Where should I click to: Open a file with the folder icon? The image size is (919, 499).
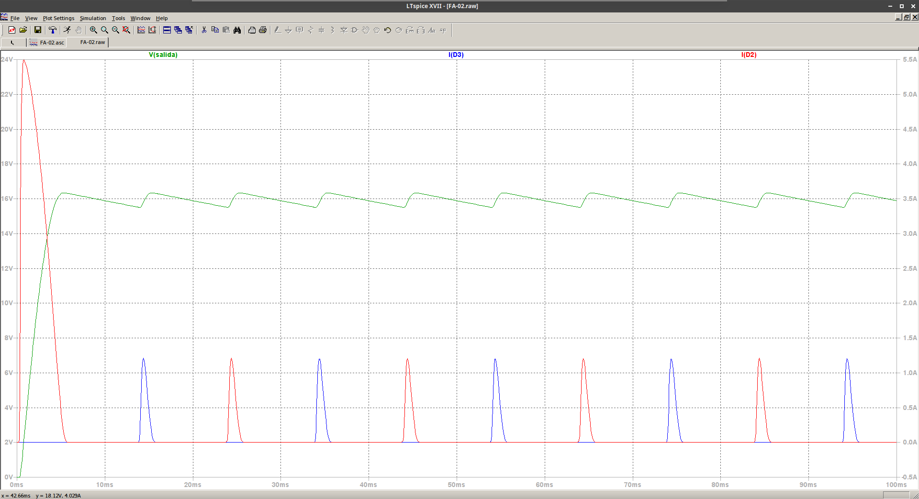coord(23,30)
